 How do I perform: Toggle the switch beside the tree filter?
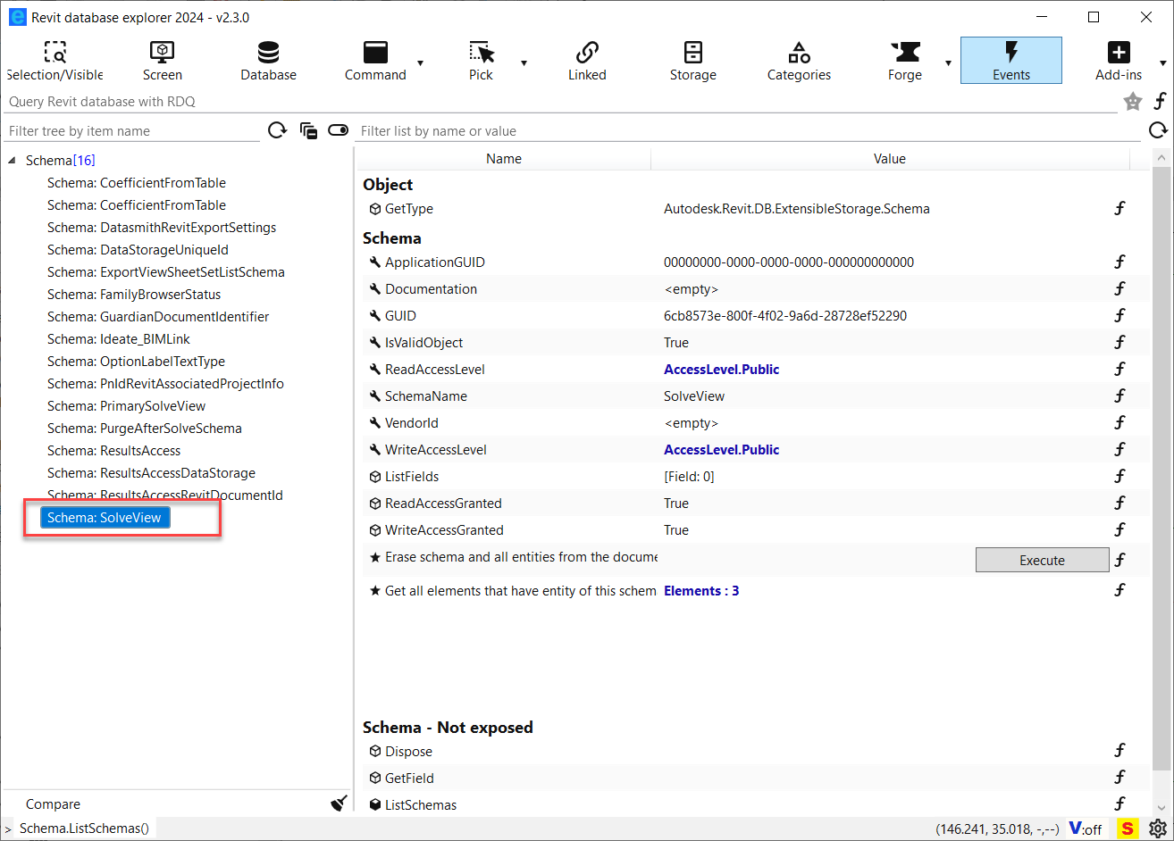338,129
